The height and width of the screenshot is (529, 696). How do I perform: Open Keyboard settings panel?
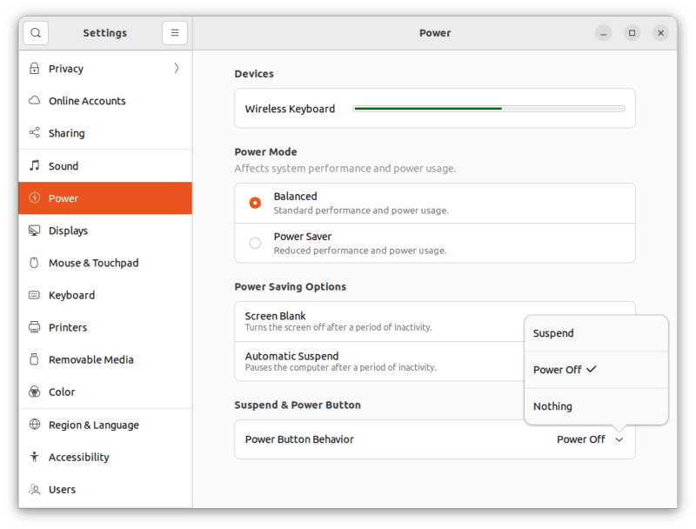click(105, 295)
